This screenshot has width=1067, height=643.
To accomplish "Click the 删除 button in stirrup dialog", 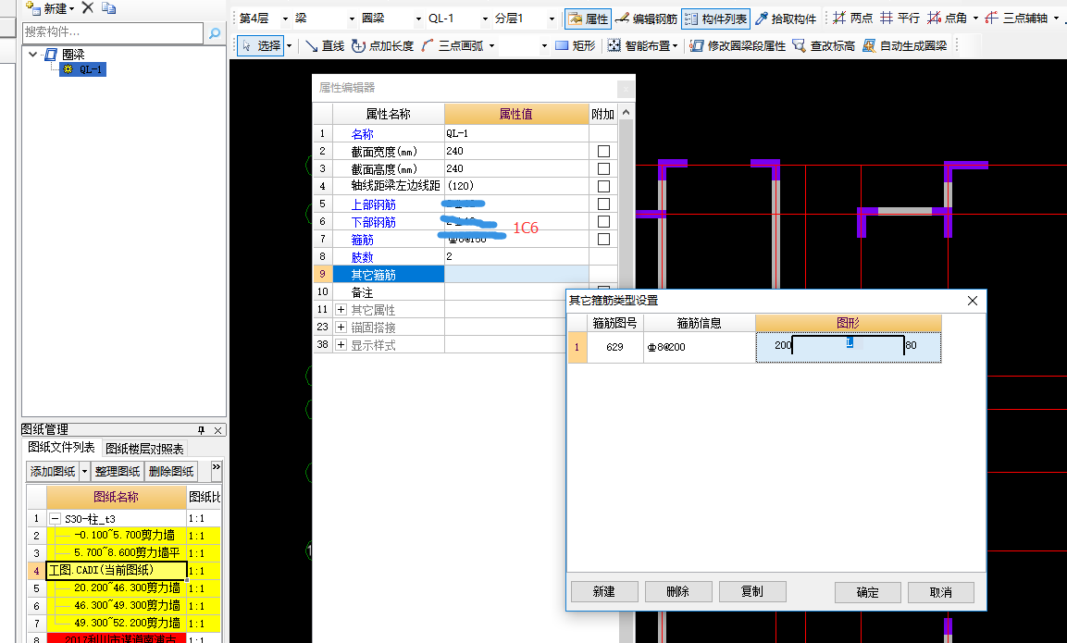I will (678, 592).
